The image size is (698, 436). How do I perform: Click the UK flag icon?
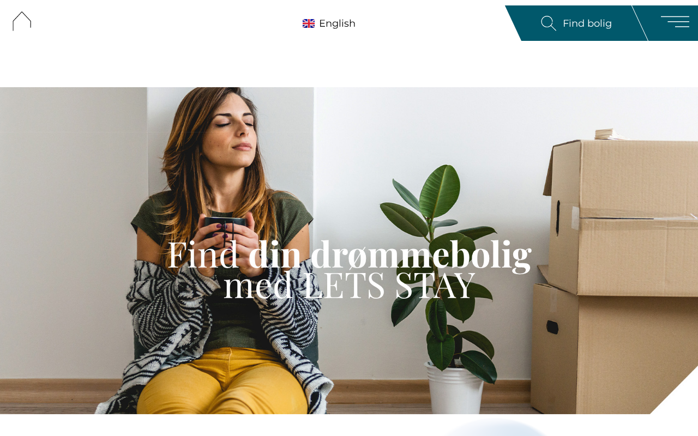click(x=309, y=23)
